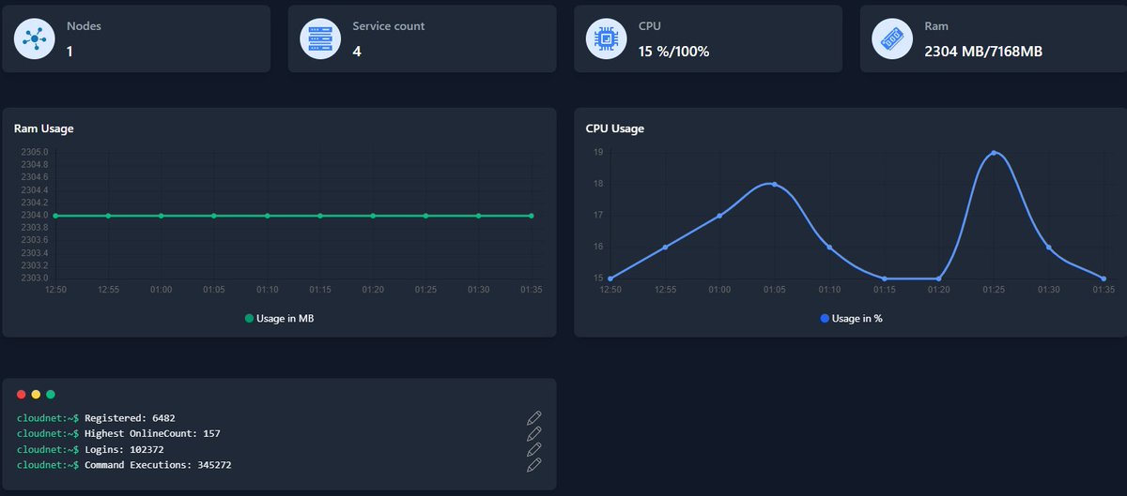Click the 'Ram Usage' chart title

click(x=44, y=128)
